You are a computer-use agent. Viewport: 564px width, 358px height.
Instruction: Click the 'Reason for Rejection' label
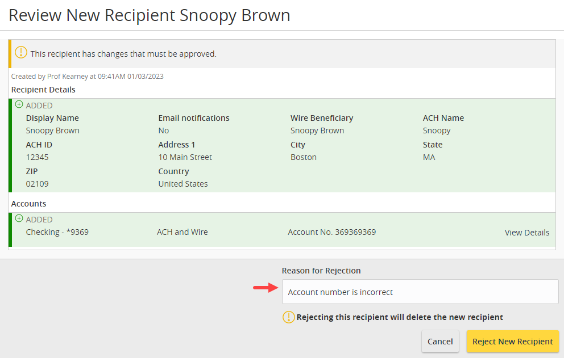click(x=321, y=271)
